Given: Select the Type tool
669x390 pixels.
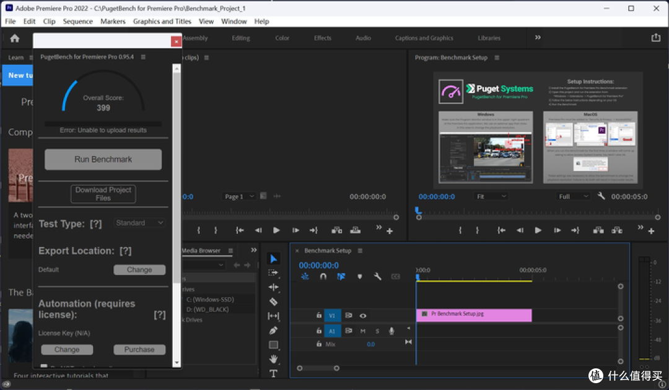Looking at the screenshot, I should [x=274, y=373].
